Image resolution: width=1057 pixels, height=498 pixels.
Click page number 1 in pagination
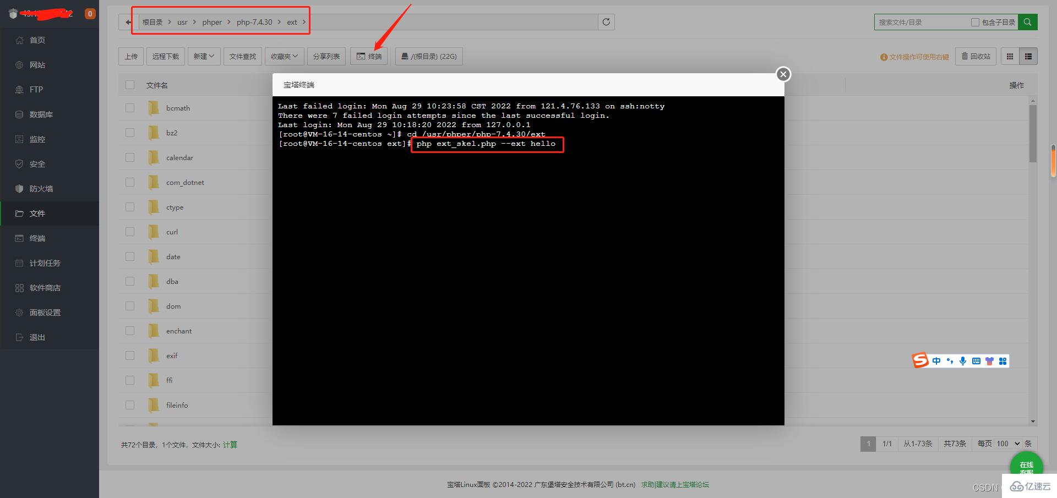tap(868, 444)
